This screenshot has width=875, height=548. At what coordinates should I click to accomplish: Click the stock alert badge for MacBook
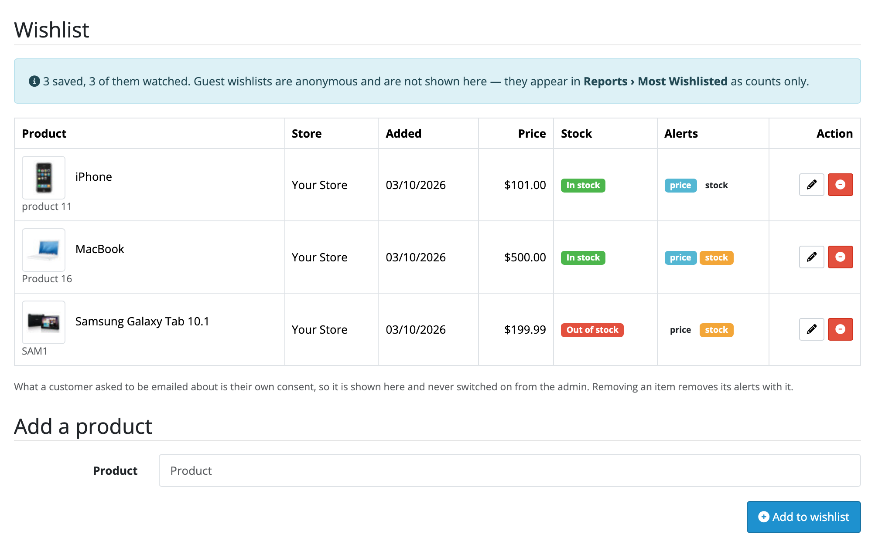pyautogui.click(x=716, y=258)
